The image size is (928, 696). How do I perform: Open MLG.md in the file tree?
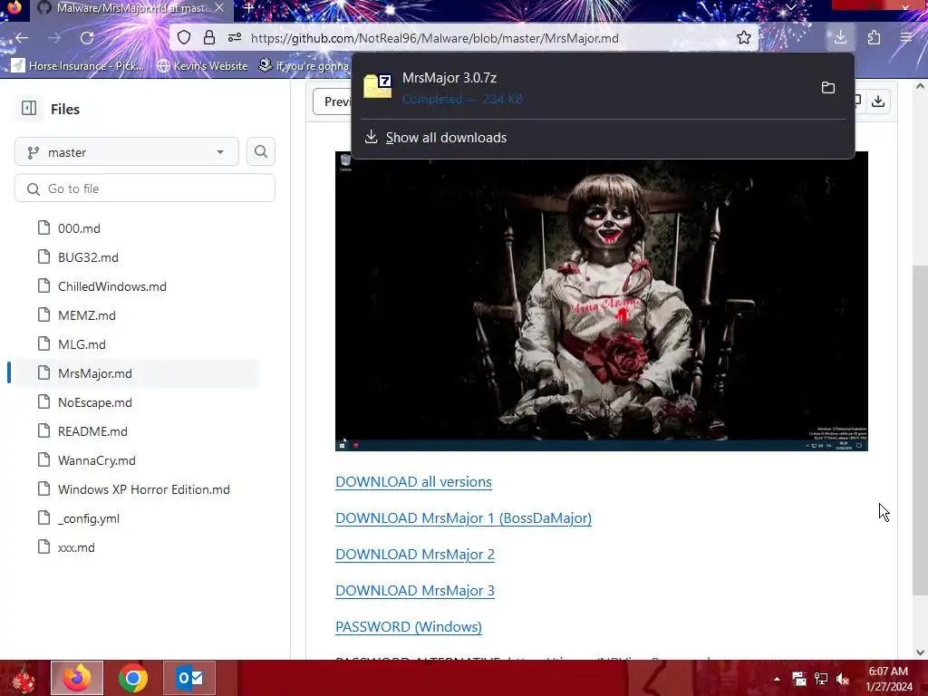[82, 344]
